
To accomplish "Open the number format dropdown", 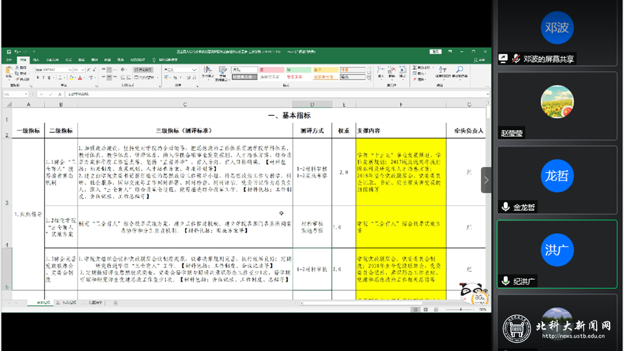I will [196, 69].
